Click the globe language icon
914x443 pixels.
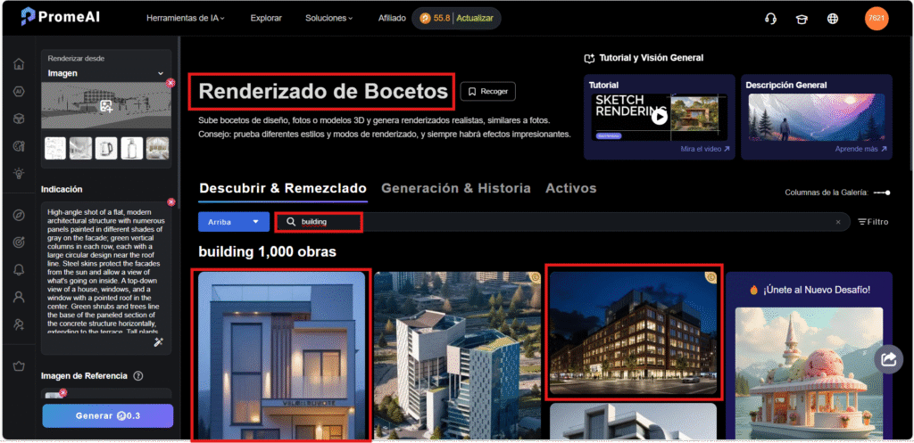point(833,19)
